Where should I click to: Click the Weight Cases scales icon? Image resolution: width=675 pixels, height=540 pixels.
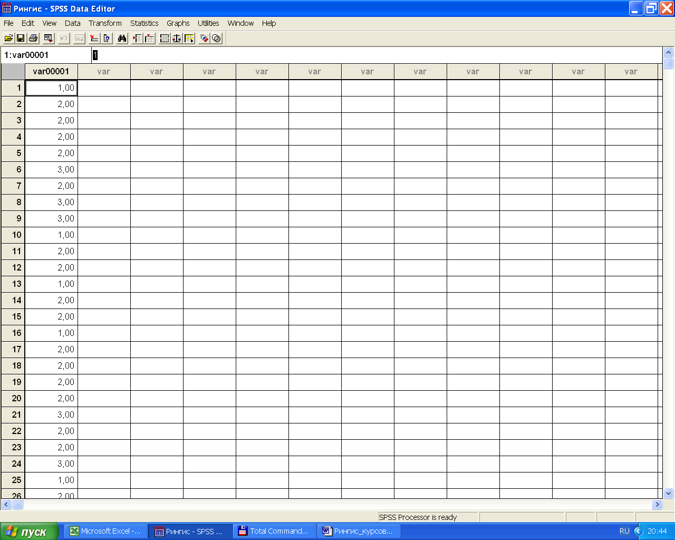[x=177, y=38]
